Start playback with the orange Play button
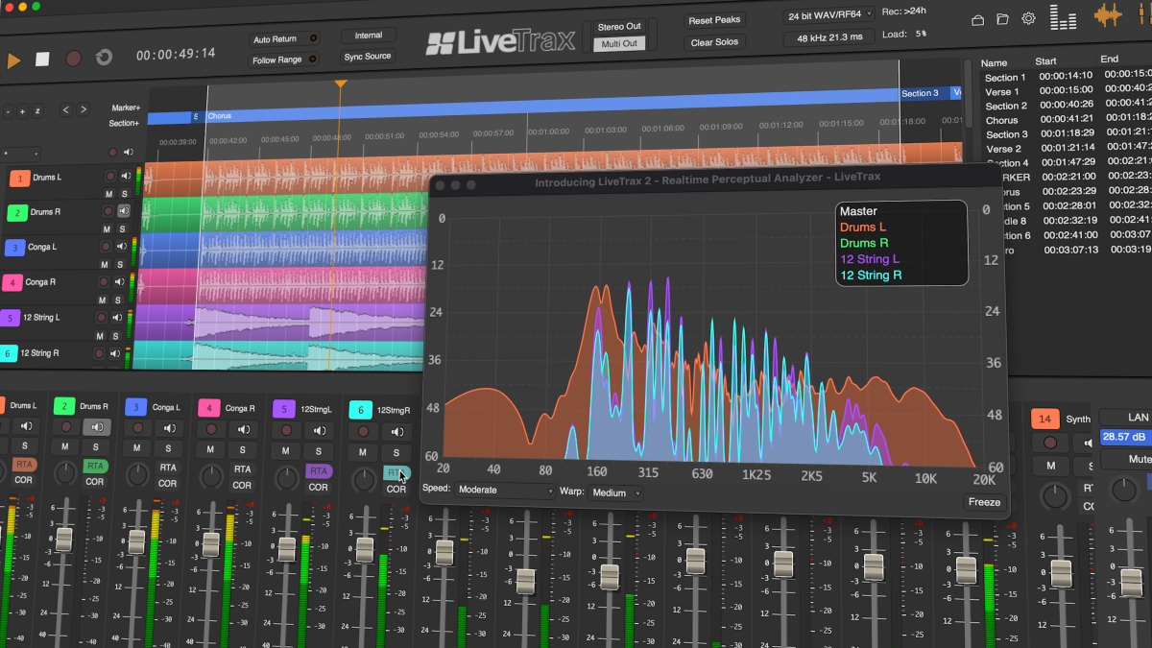The image size is (1152, 648). (13, 60)
